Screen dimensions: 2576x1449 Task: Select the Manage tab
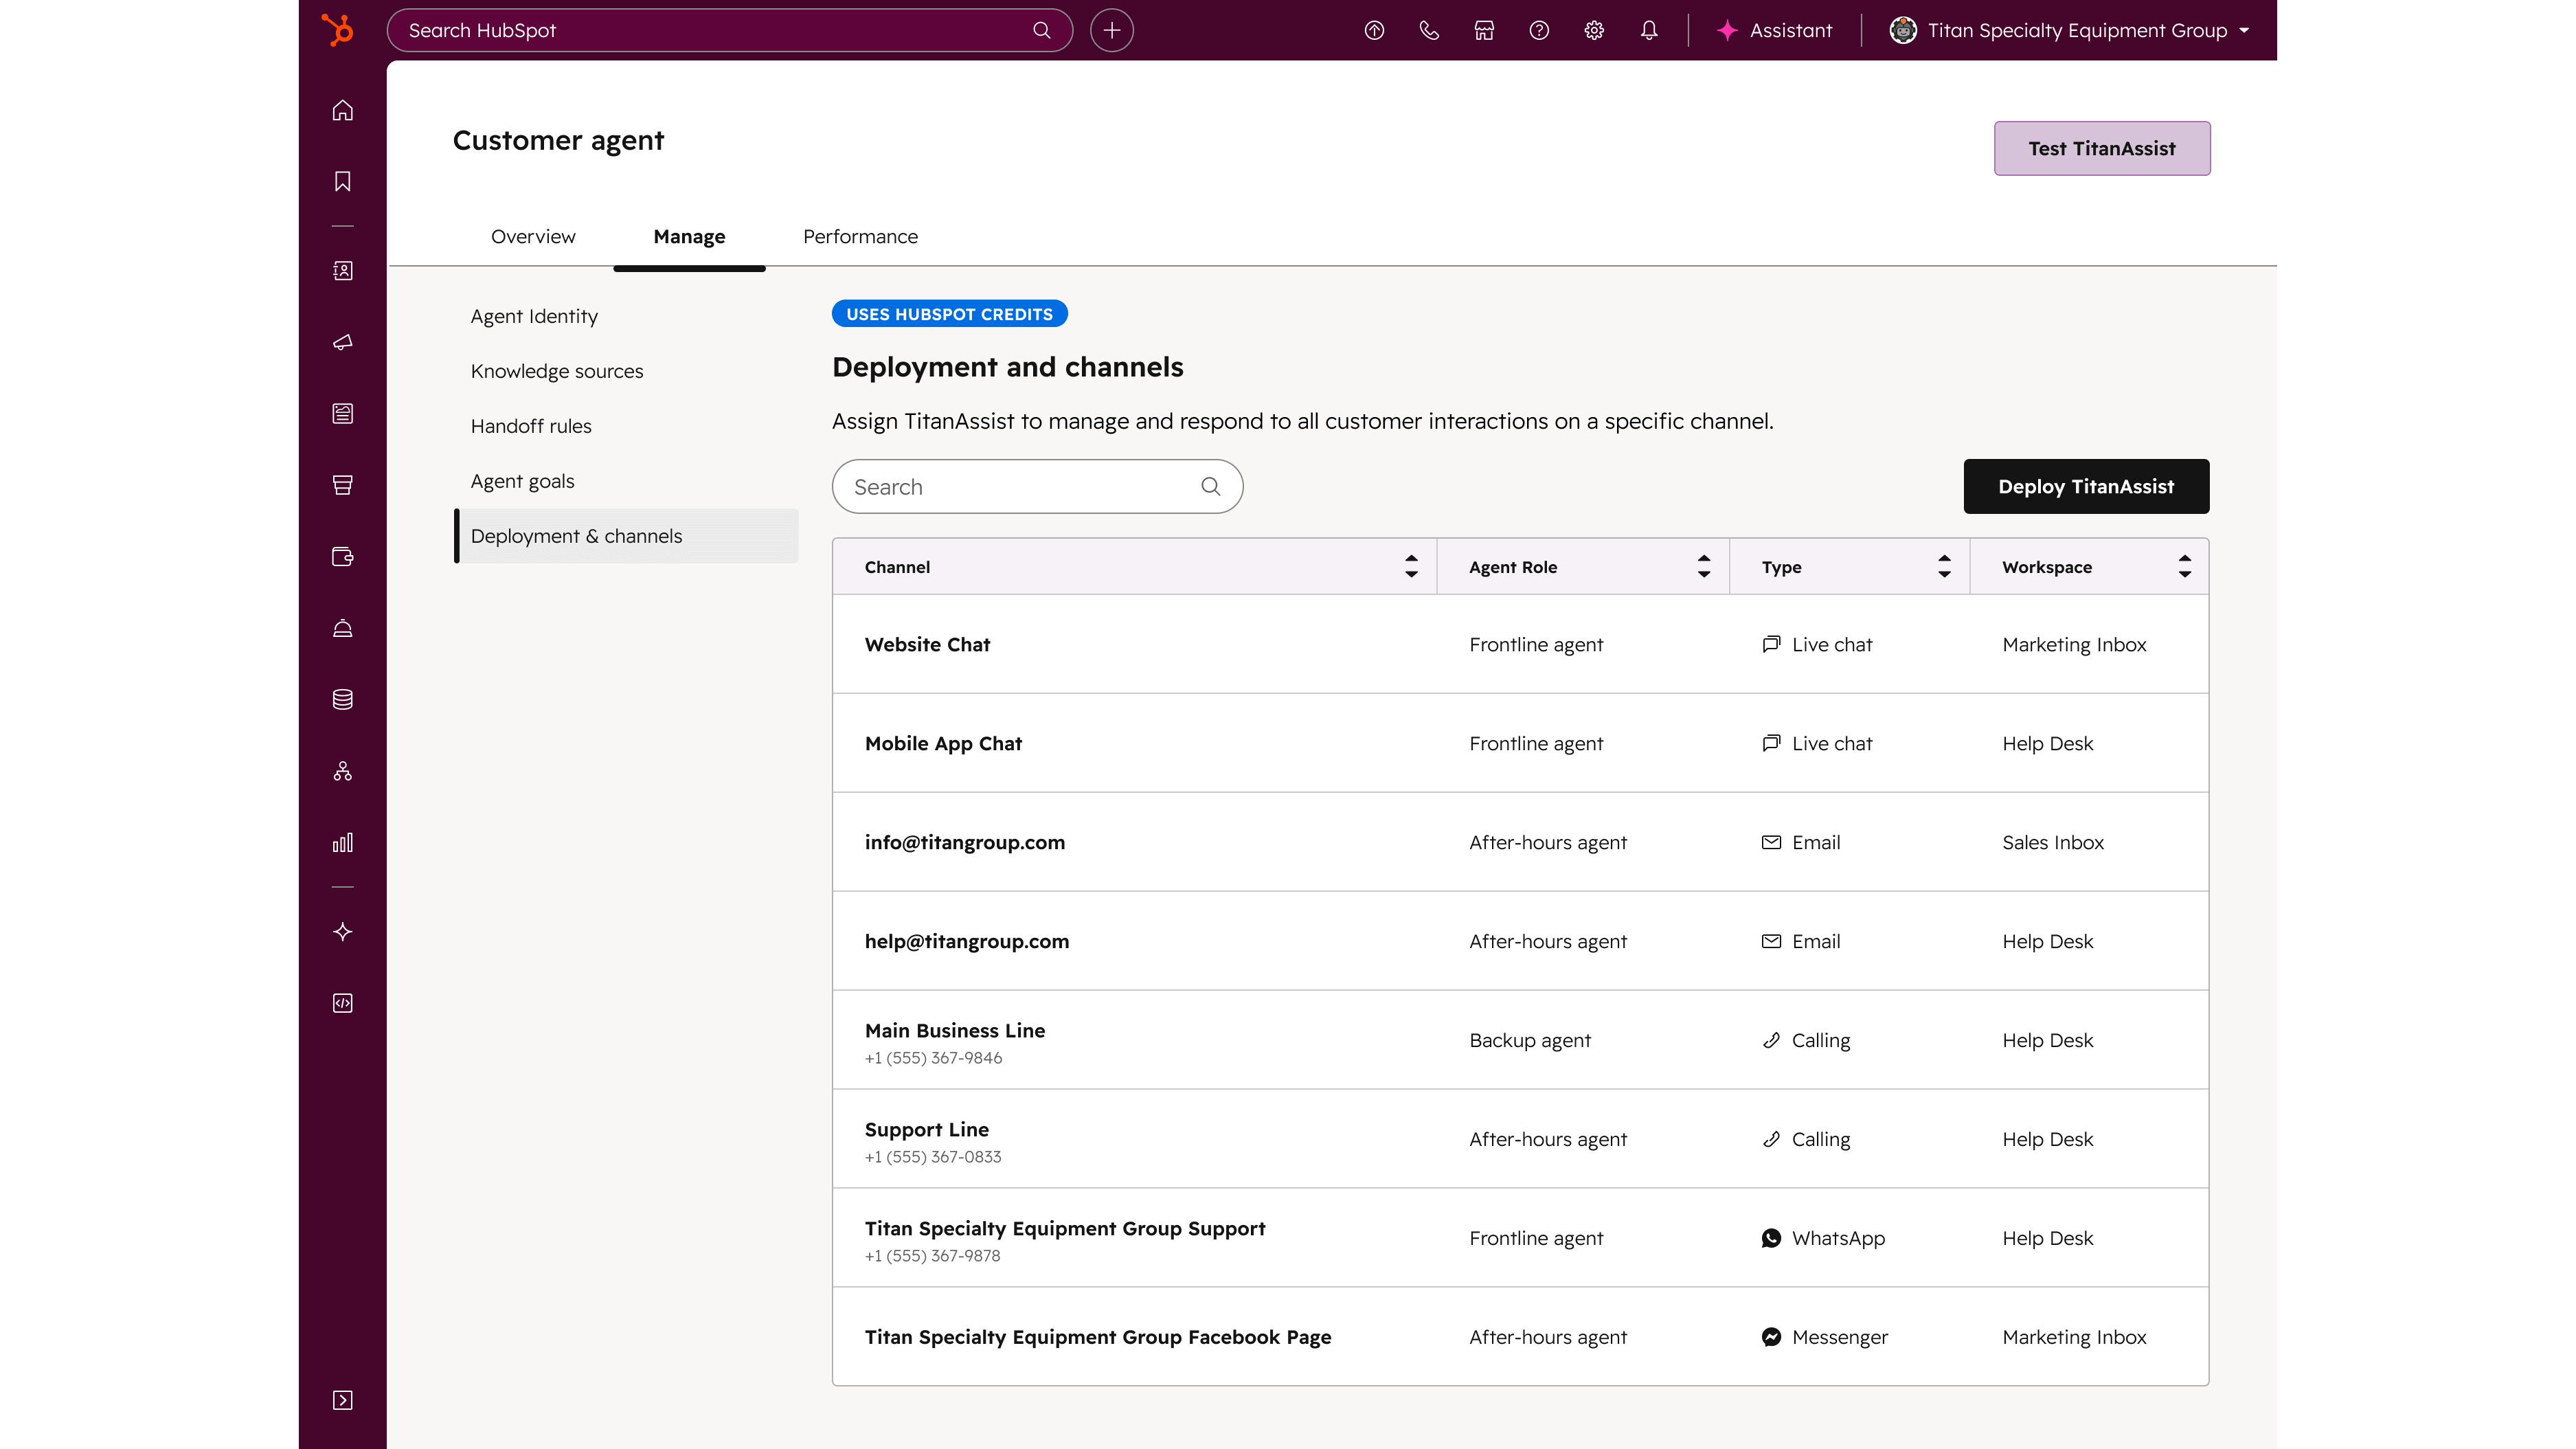[689, 236]
